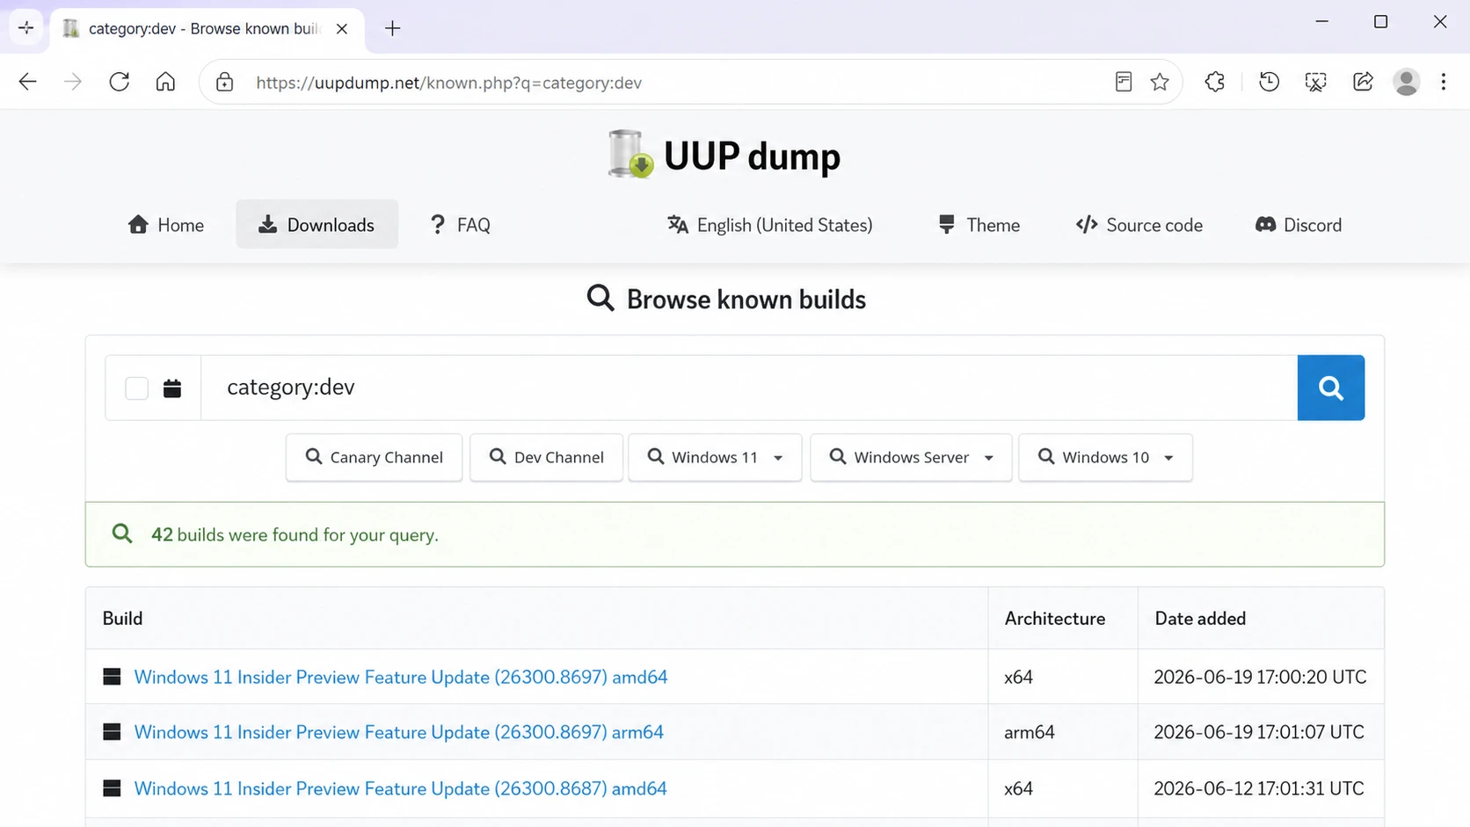Expand the Windows Server dropdown
Image resolution: width=1470 pixels, height=827 pixels.
pyautogui.click(x=911, y=457)
